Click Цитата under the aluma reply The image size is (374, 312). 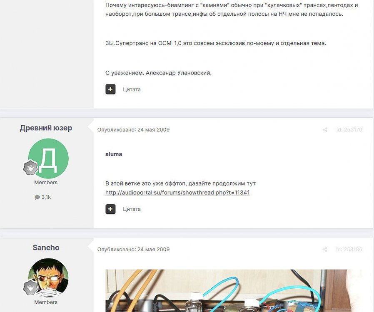click(x=132, y=209)
